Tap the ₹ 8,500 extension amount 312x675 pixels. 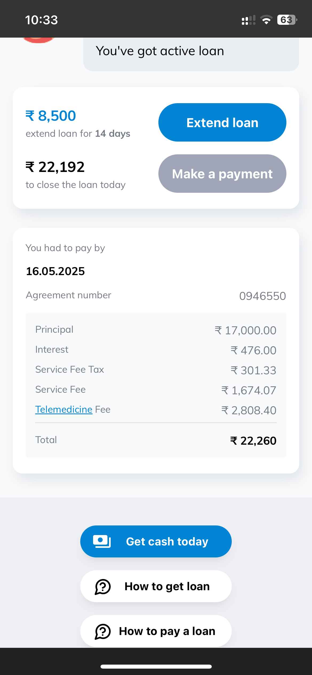click(x=51, y=116)
